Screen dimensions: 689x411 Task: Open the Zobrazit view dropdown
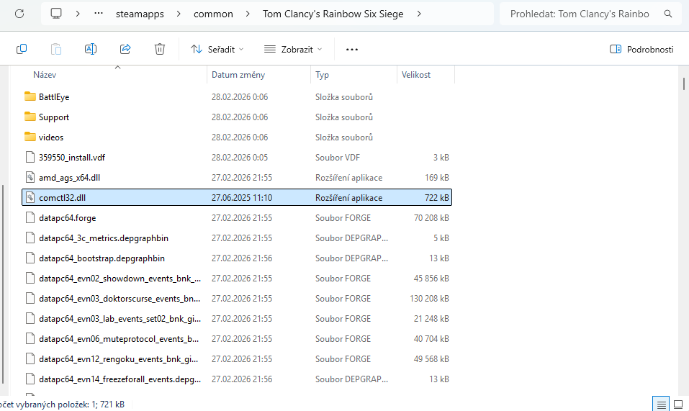[293, 49]
